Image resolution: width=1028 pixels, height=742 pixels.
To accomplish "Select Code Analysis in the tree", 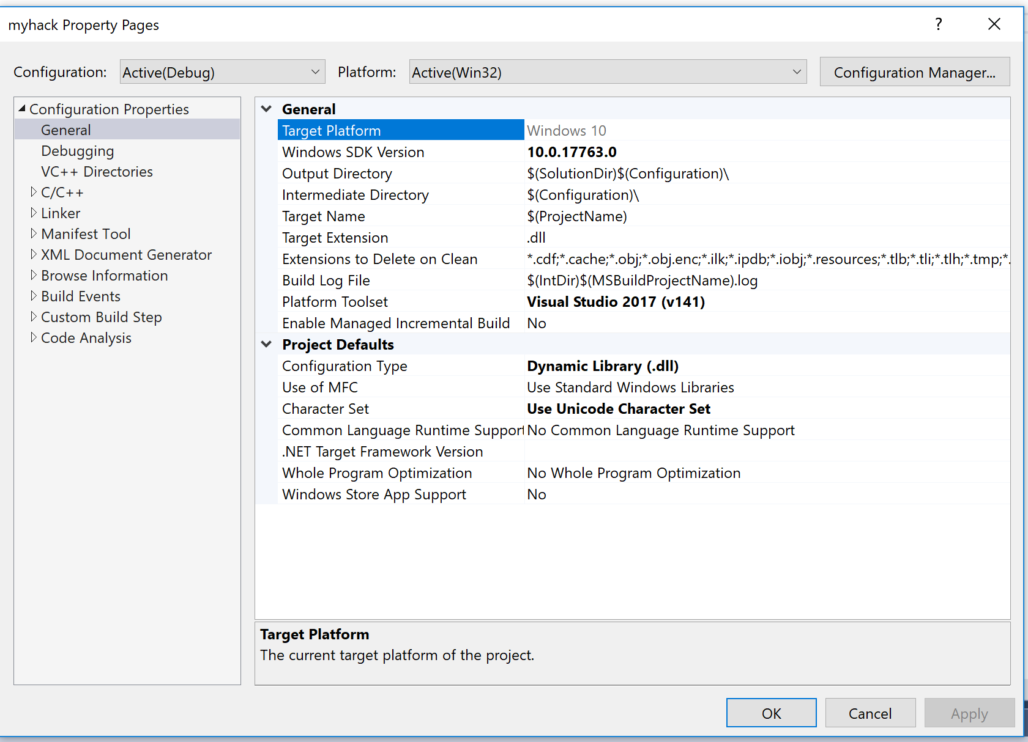I will tap(86, 338).
